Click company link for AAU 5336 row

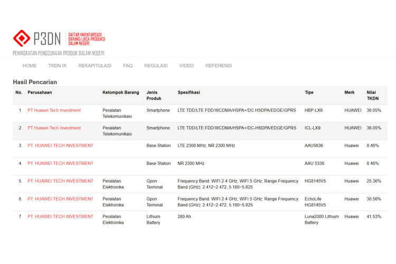[60, 163]
